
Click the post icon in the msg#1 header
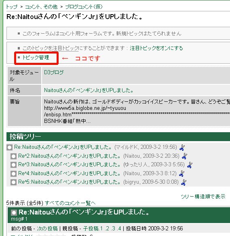click(14, 212)
